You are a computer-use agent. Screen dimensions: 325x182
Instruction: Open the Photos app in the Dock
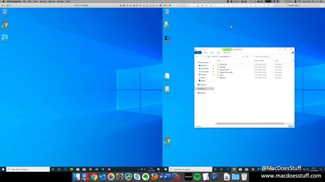click(x=111, y=177)
